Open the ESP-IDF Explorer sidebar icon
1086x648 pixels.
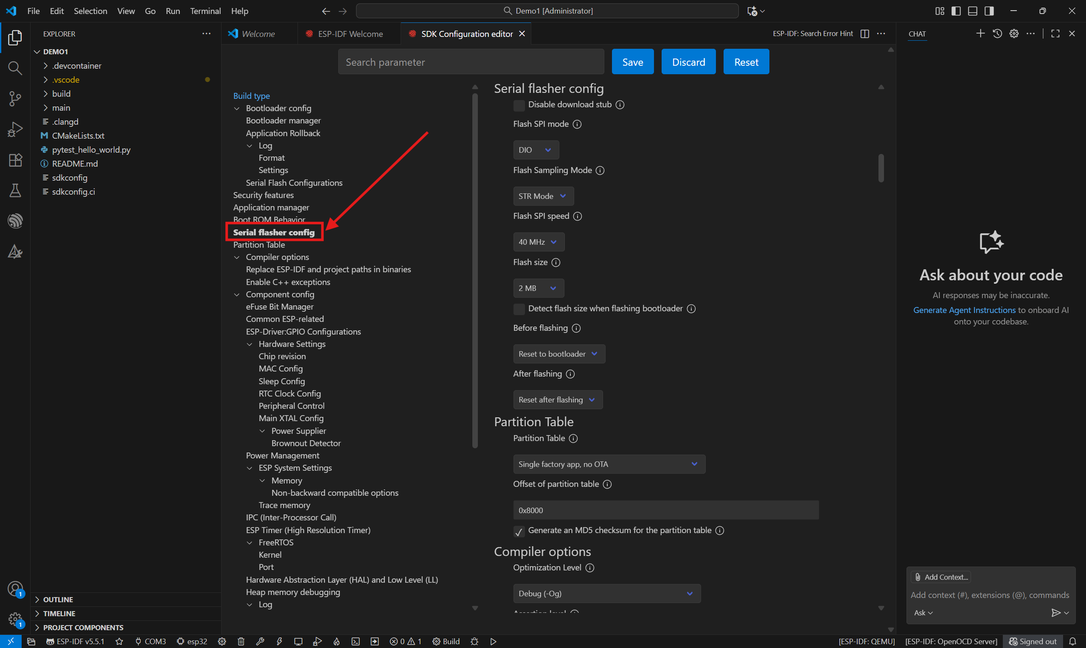(x=15, y=221)
